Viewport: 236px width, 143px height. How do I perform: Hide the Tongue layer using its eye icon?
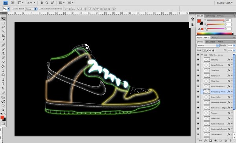pos(198,113)
